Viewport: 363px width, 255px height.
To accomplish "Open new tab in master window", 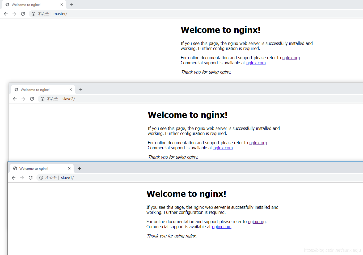I will tap(72, 5).
